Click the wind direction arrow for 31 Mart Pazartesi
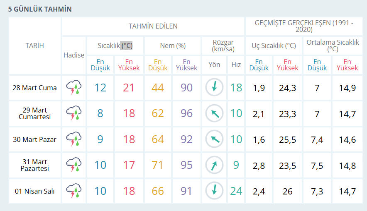 (x=214, y=165)
